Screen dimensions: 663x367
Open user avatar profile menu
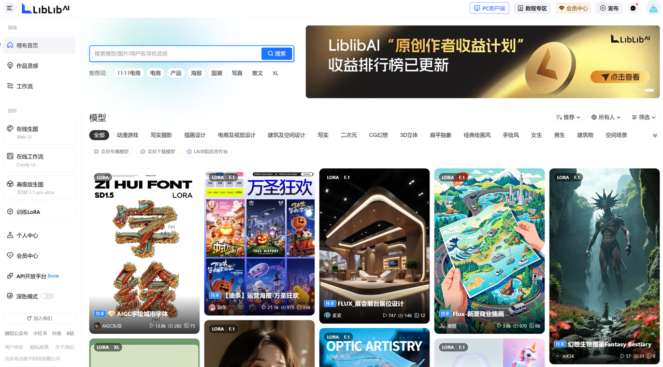coord(653,8)
